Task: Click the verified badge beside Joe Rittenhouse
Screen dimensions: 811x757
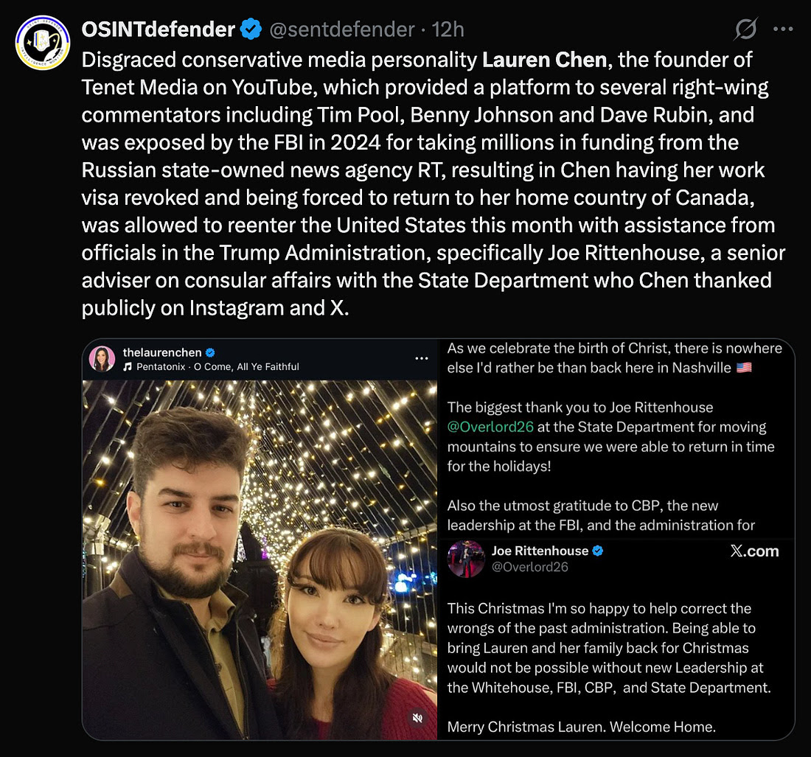Action: [598, 551]
